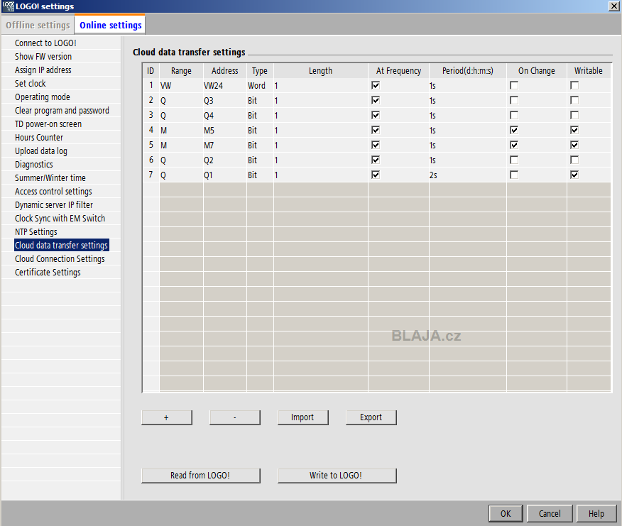Click the Word type cell

[x=260, y=85]
